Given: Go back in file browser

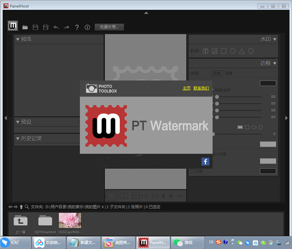Looking at the screenshot, I should [x=10, y=207].
